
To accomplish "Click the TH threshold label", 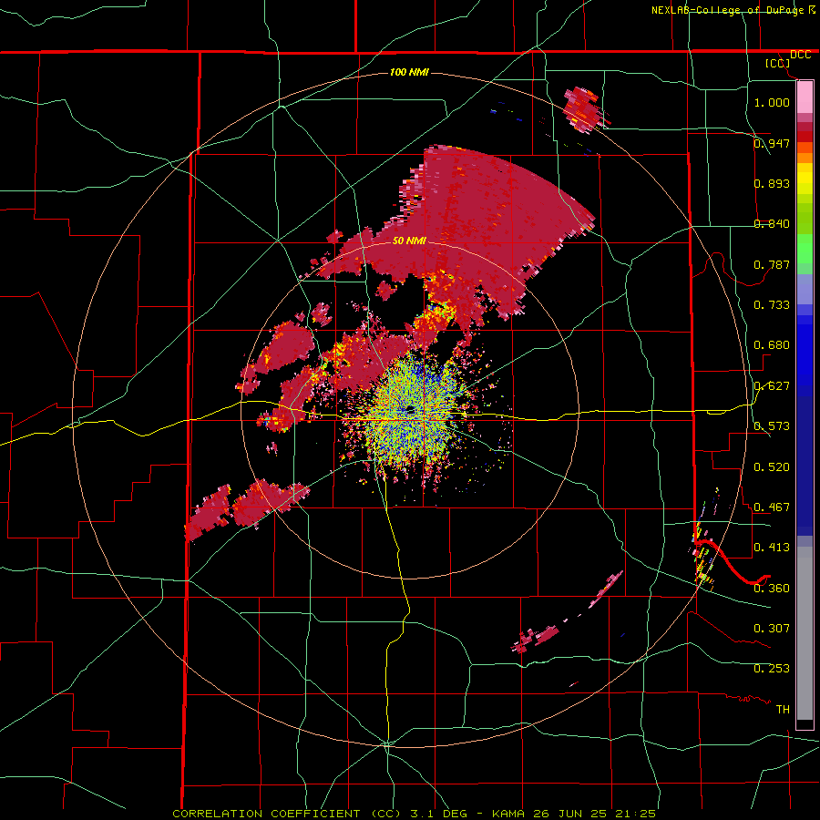I will point(783,709).
